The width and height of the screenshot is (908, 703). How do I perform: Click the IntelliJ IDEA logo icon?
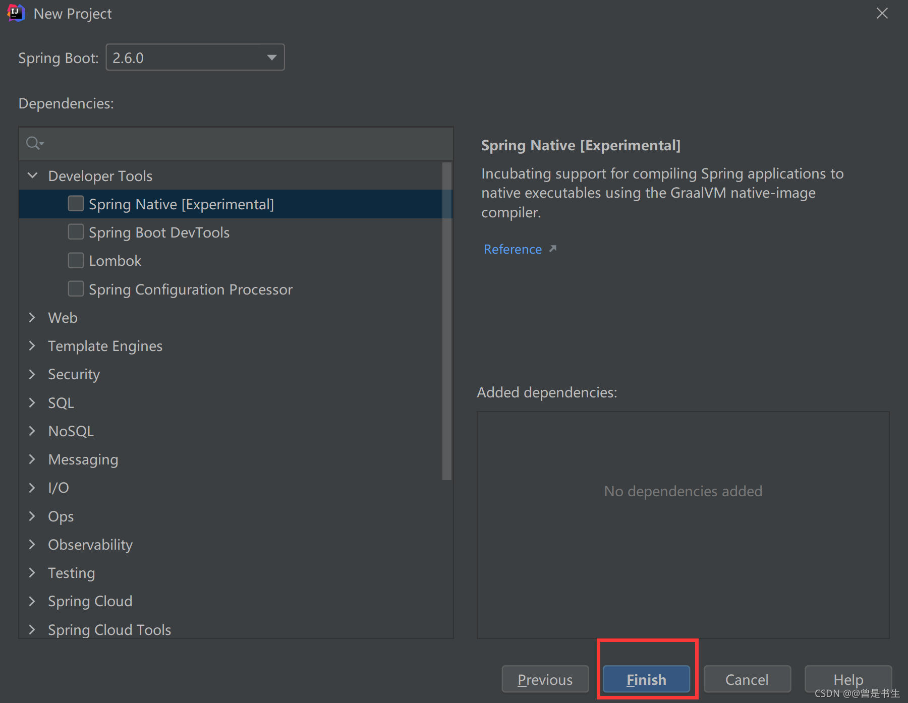(16, 14)
